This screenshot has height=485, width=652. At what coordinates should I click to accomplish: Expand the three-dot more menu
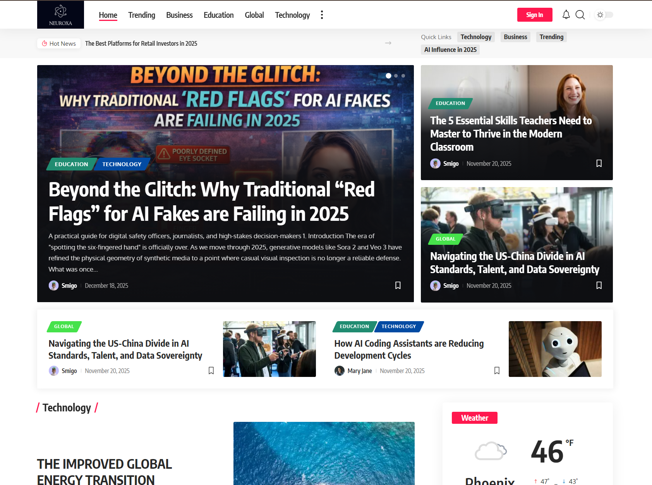pos(322,15)
